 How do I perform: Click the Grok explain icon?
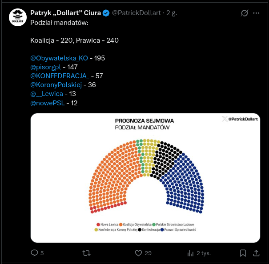[x=244, y=13]
